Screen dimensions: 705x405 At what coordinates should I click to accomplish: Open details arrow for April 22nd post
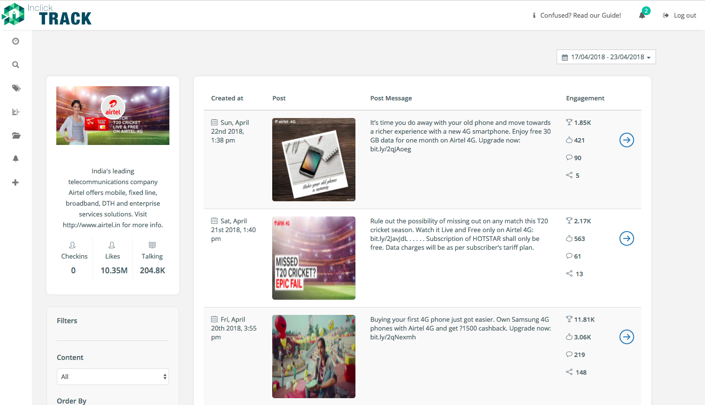(627, 140)
